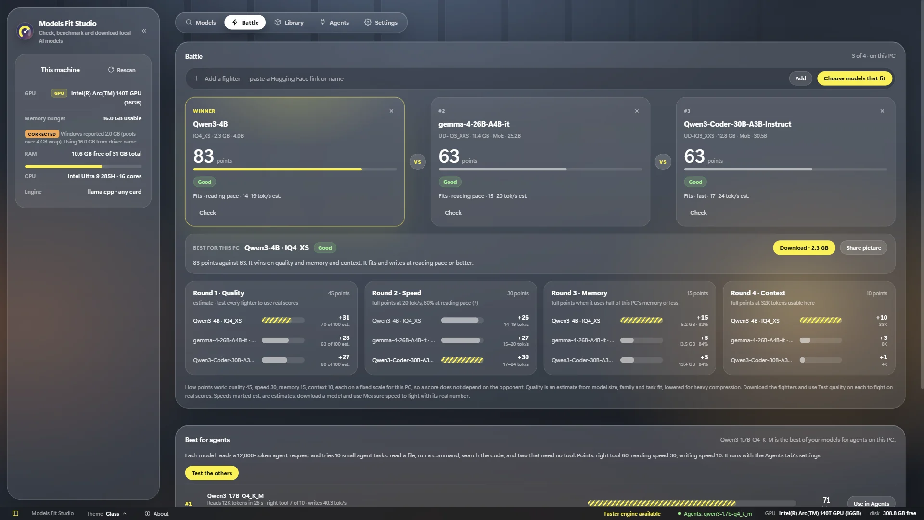Screen dimensions: 924x520
Task: Open the Library tab
Action: (289, 22)
